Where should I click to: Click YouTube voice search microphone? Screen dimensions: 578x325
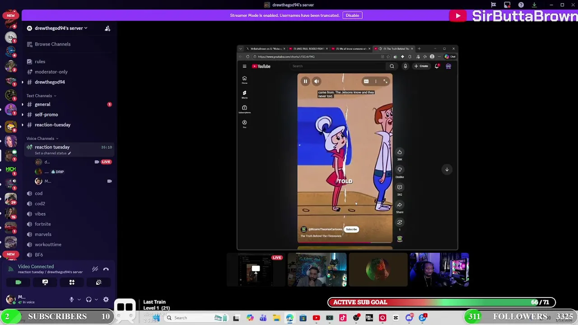click(405, 66)
